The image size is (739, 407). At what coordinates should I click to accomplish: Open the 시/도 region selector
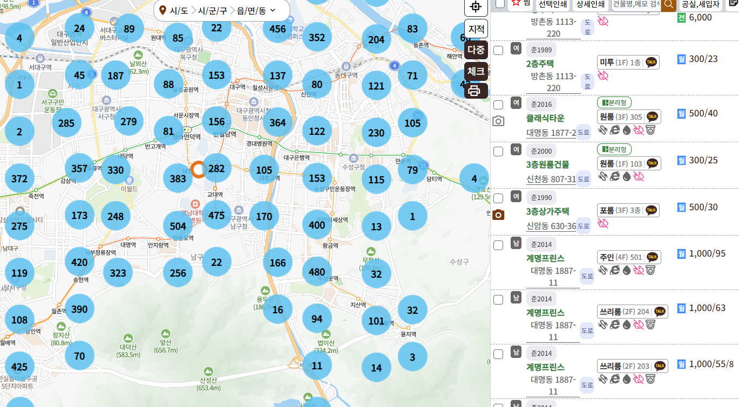point(179,10)
